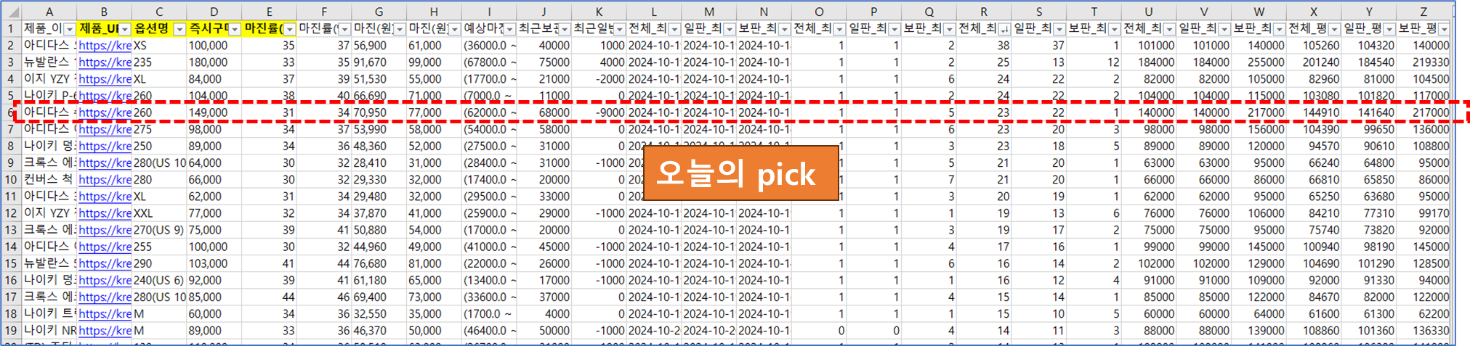This screenshot has height=346, width=1470.
Task: Open filter dropdown on column B header 제품_UR
Action: (x=124, y=29)
